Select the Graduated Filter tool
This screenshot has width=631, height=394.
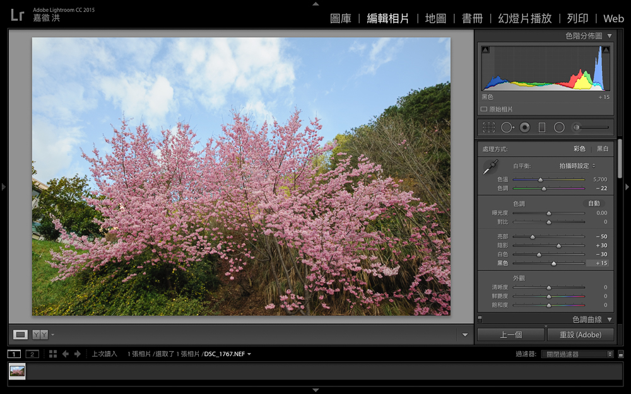541,127
